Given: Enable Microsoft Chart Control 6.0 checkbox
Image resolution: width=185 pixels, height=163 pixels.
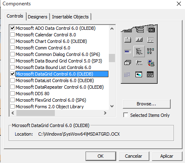Looking at the screenshot, I should (12, 41).
